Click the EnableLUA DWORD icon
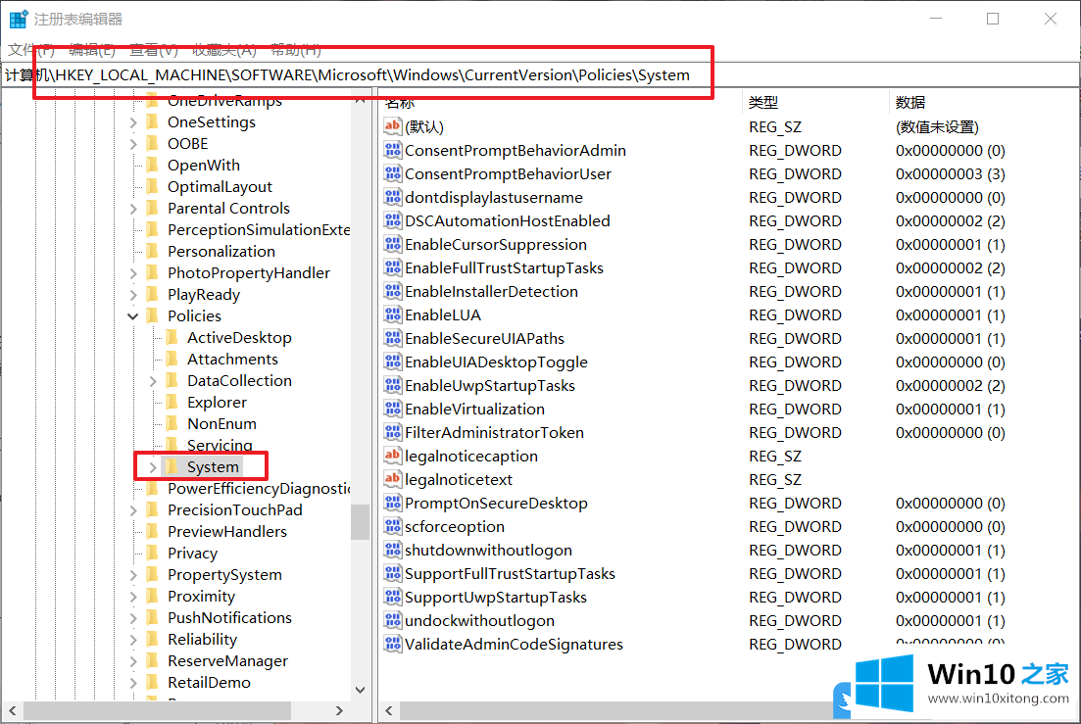 [393, 314]
